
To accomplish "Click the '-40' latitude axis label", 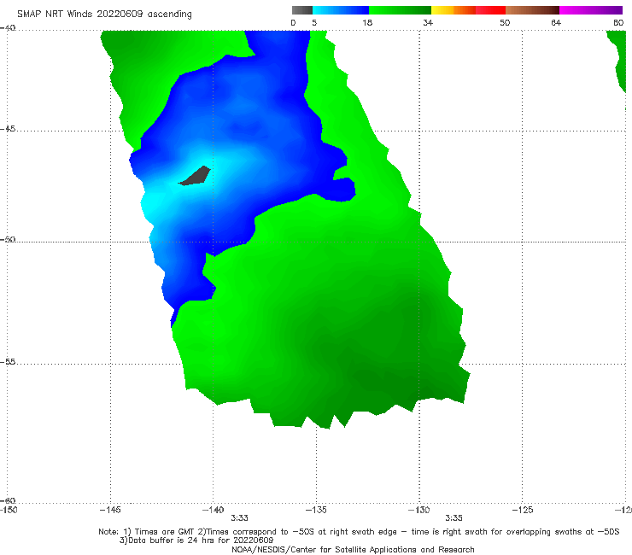I will (x=8, y=28).
